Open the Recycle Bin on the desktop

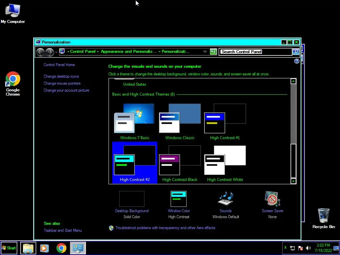click(323, 218)
